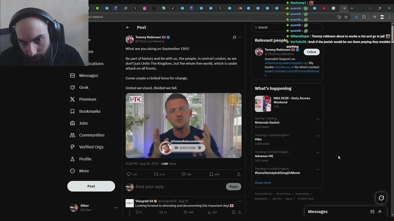Open Bookmarks in the sidebar
This screenshot has height=221, width=394.
point(85,111)
